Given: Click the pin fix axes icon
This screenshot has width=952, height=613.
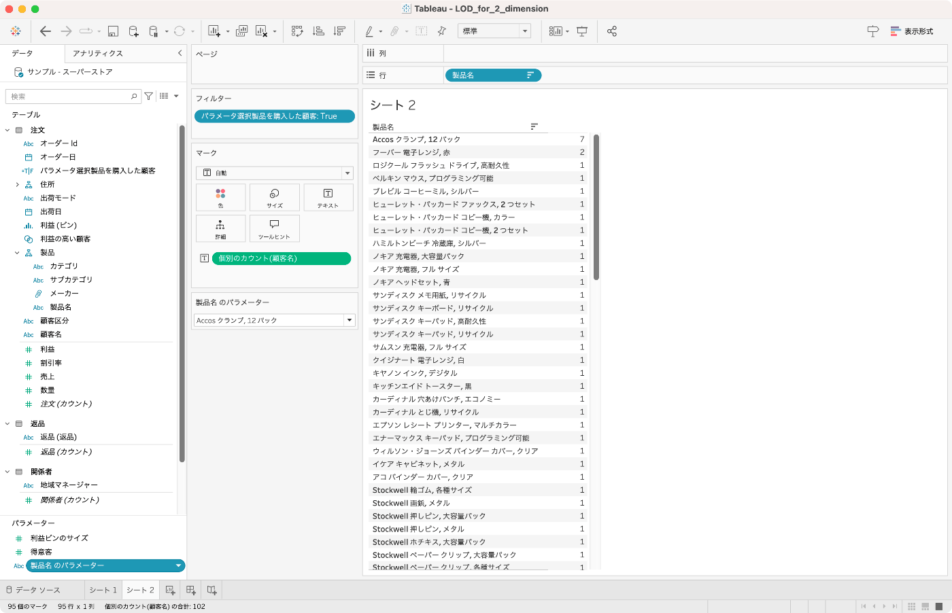Looking at the screenshot, I should [442, 31].
